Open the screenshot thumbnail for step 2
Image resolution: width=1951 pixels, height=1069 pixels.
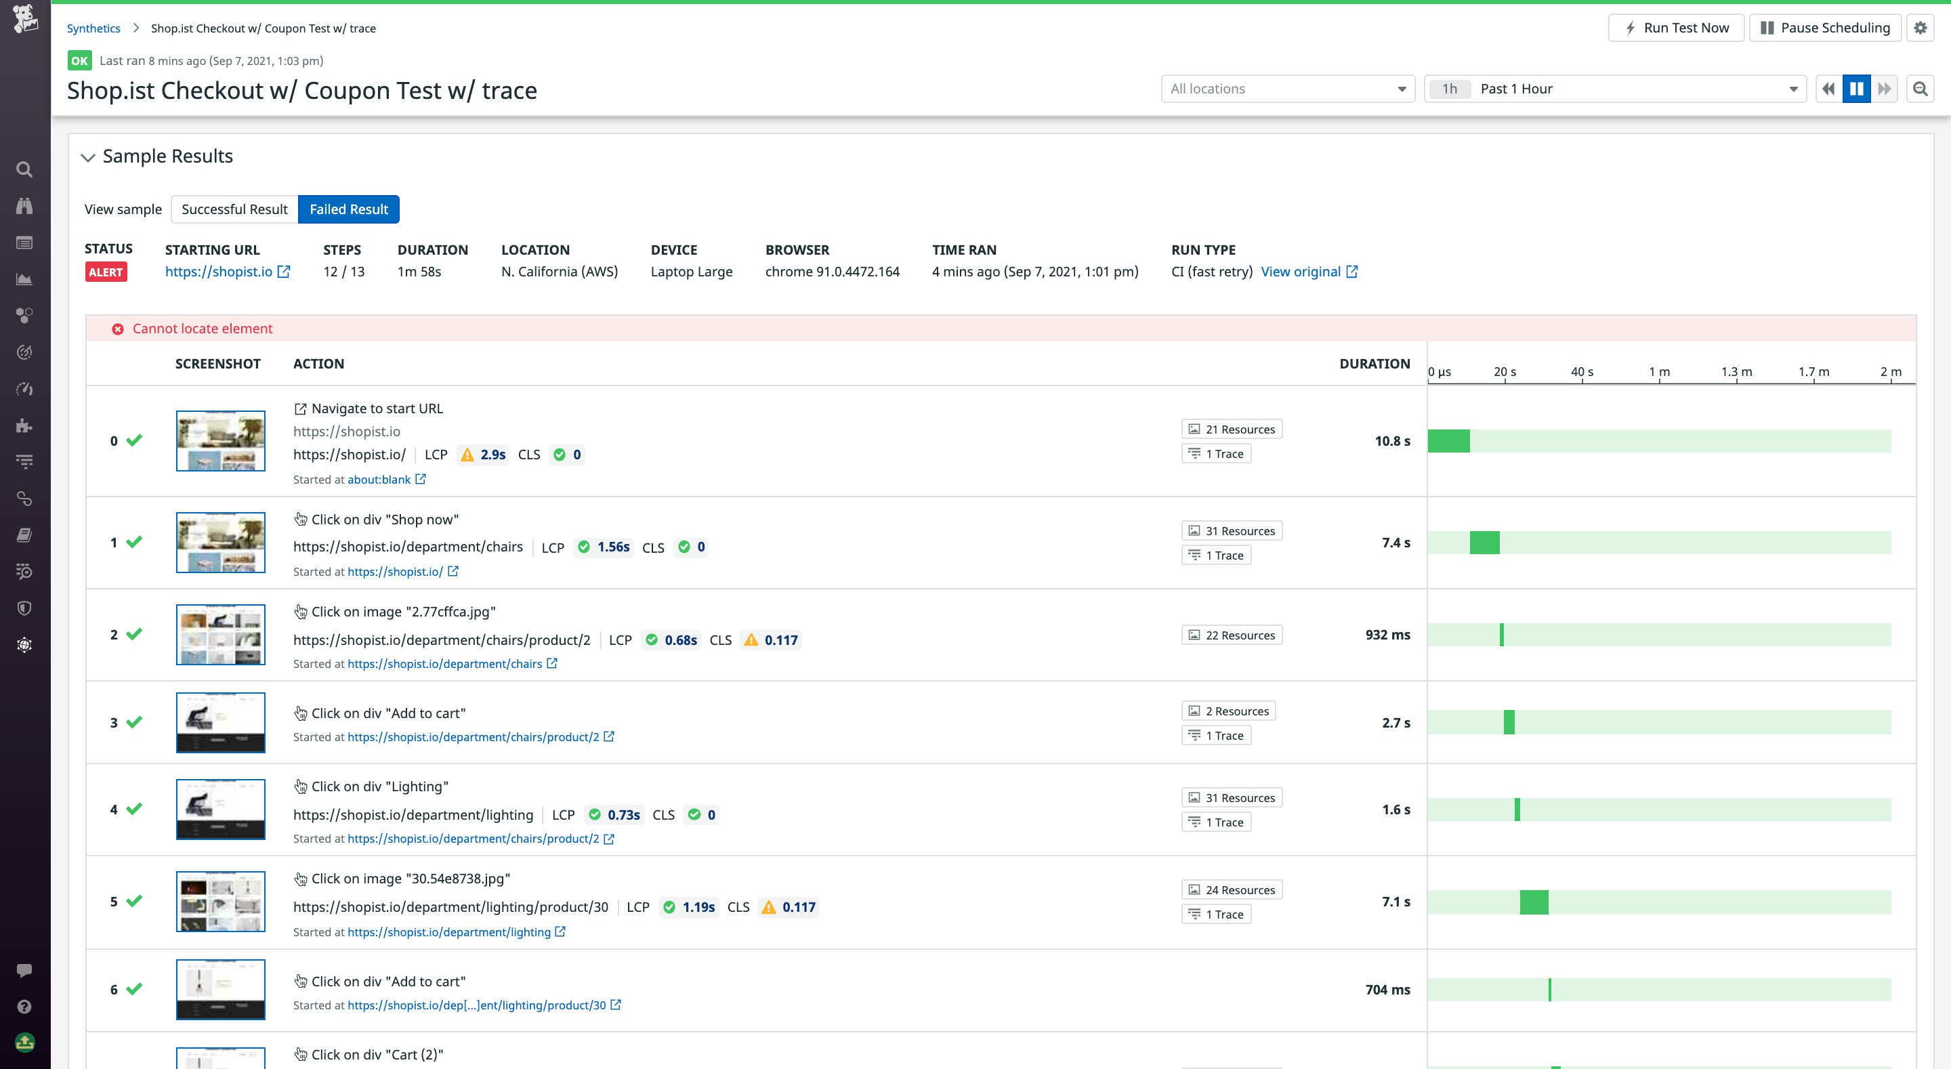click(x=220, y=635)
